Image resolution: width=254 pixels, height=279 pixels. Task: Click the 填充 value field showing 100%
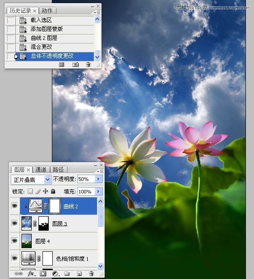(86, 192)
